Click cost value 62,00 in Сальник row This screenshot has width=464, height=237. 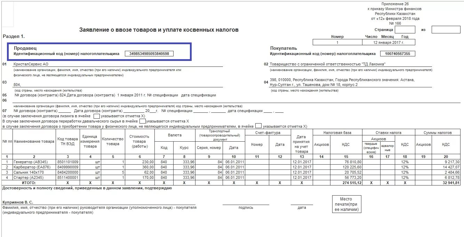[x=149, y=172]
